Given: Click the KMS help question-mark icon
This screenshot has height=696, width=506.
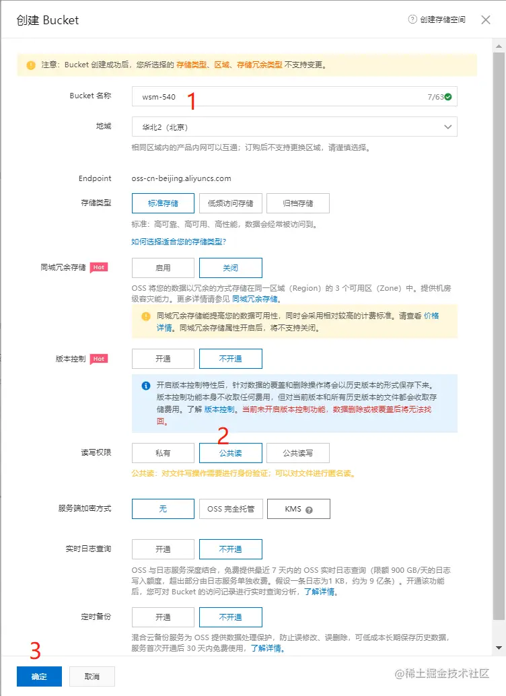Looking at the screenshot, I should [x=310, y=510].
